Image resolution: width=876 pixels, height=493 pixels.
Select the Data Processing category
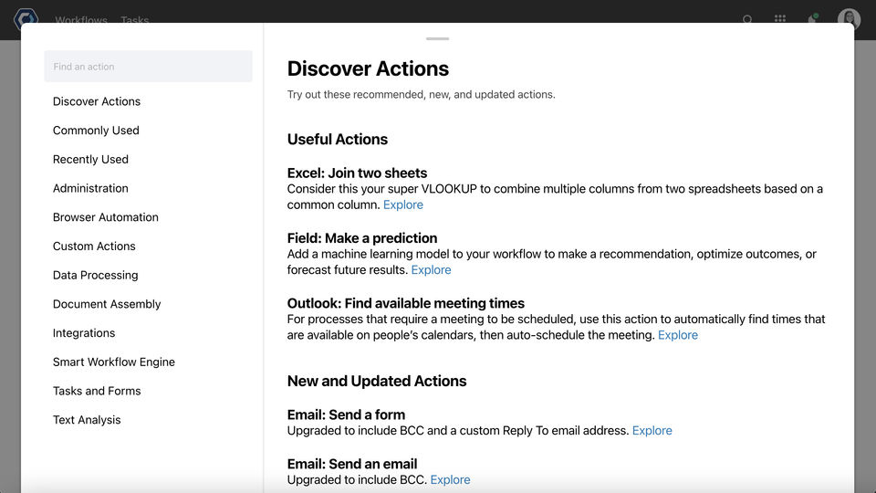tap(96, 275)
